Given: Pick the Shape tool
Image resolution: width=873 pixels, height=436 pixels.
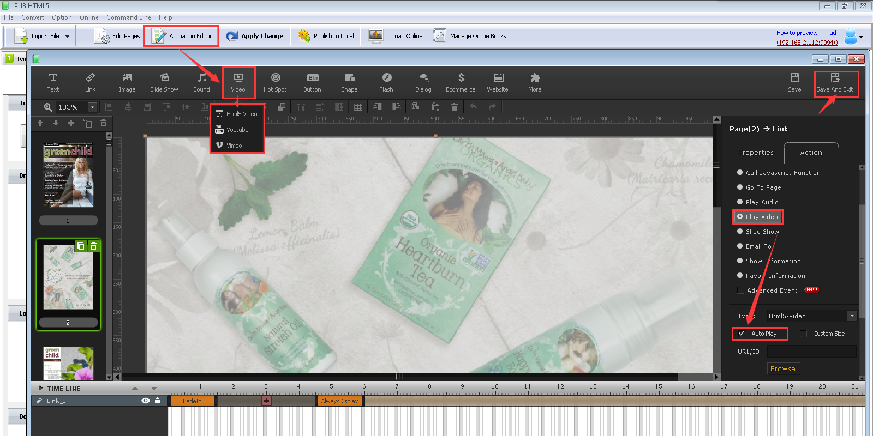Looking at the screenshot, I should click(349, 83).
